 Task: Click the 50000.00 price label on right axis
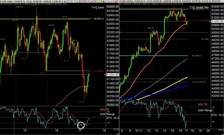click(x=217, y=33)
